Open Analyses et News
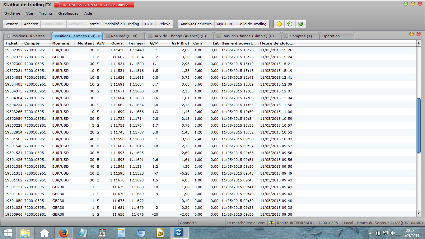This screenshot has height=239, width=425. click(196, 24)
